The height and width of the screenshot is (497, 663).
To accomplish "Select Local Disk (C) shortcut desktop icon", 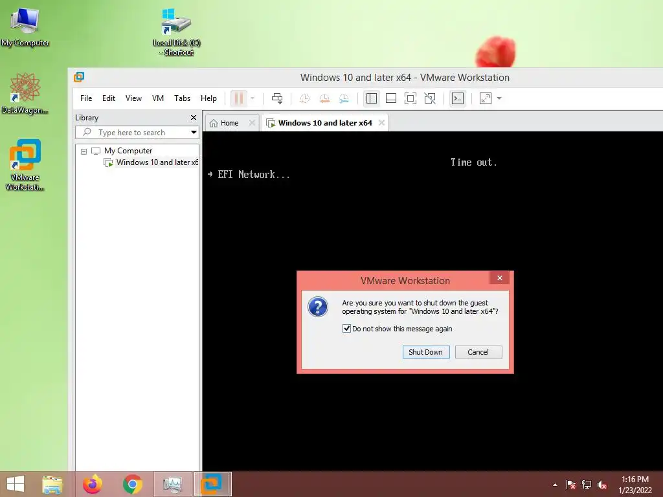I will (176, 32).
